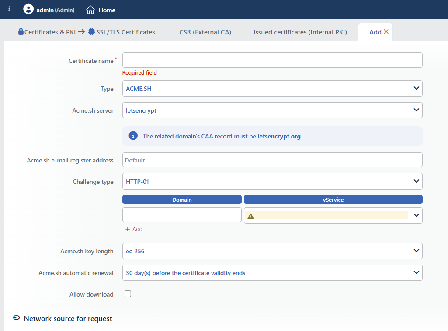Open the Type ACME.SH dropdown

(272, 89)
